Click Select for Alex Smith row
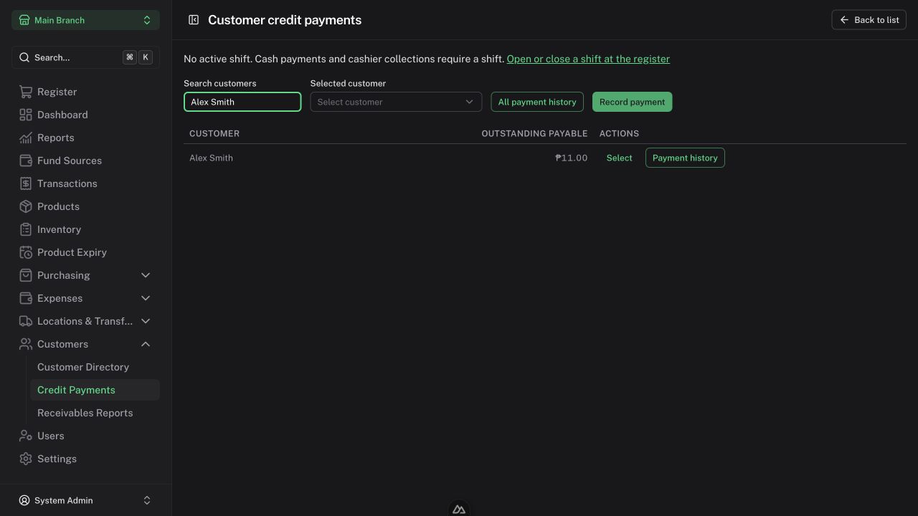This screenshot has height=516, width=918. pyautogui.click(x=619, y=158)
